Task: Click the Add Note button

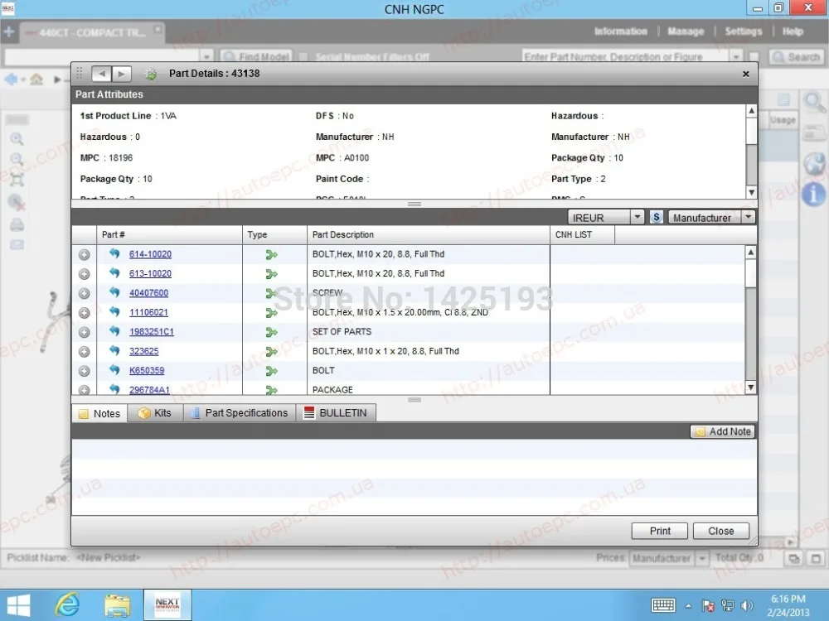Action: pos(722,431)
